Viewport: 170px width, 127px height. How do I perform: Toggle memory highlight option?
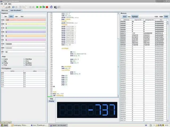coord(135,17)
